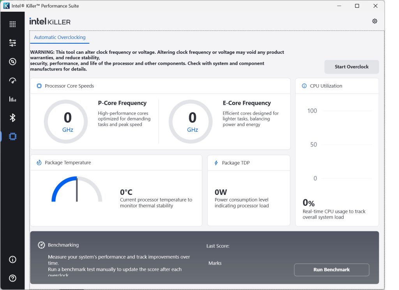Open the info icon in sidebar

point(12,260)
